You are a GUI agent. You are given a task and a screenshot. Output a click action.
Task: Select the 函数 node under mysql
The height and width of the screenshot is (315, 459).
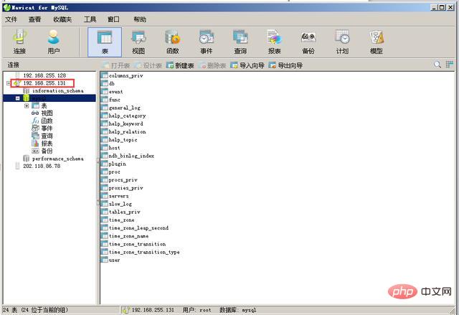47,121
